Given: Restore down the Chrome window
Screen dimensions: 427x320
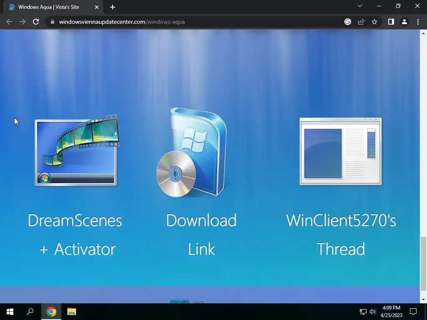Looking at the screenshot, I should (x=398, y=6).
